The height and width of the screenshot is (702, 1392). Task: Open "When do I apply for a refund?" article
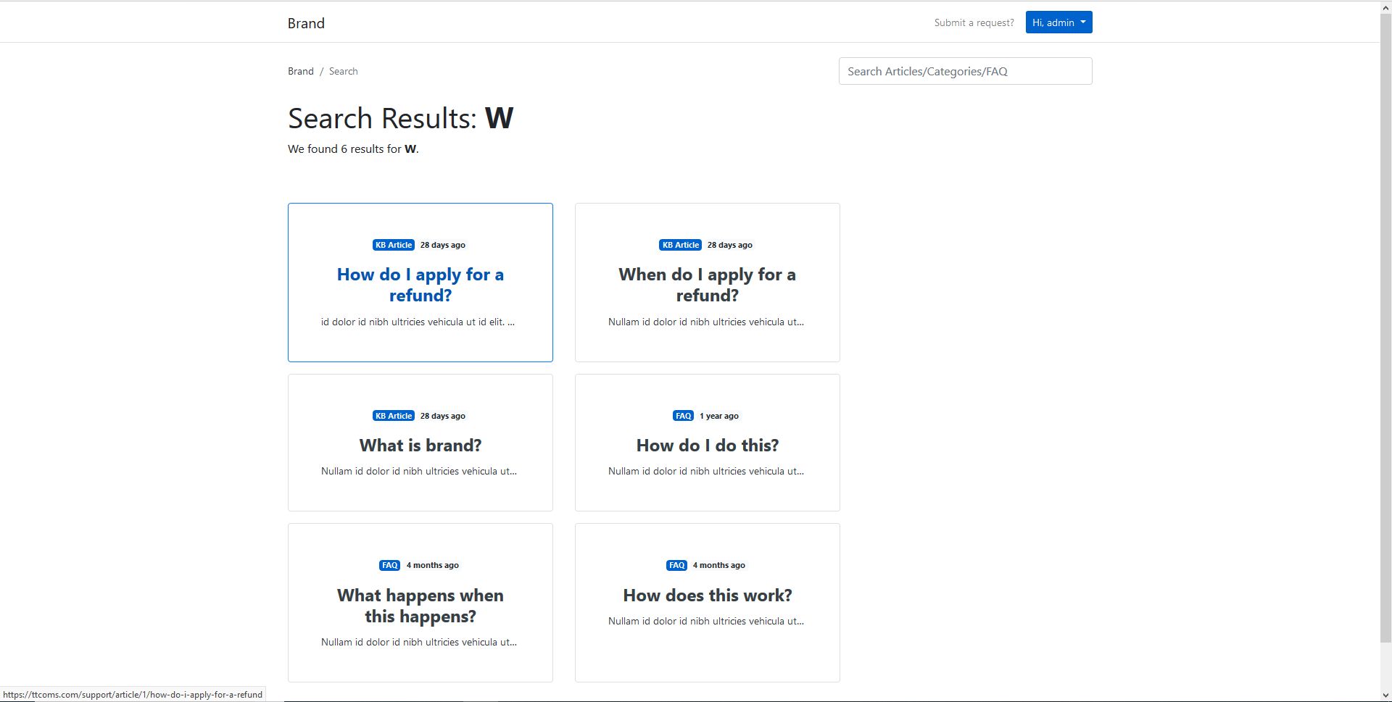pyautogui.click(x=707, y=285)
